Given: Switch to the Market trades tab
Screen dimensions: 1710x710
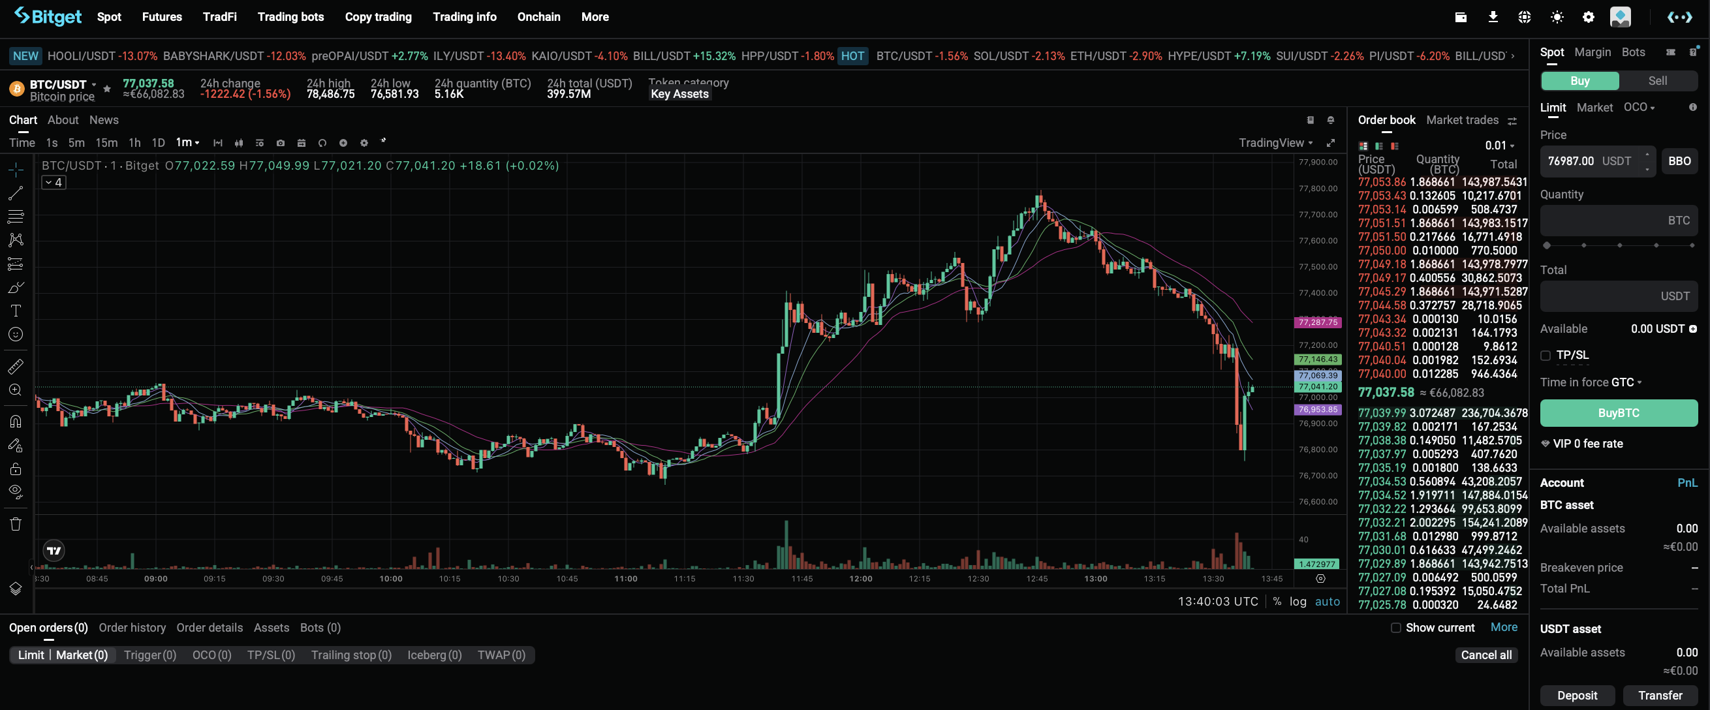Looking at the screenshot, I should tap(1462, 120).
